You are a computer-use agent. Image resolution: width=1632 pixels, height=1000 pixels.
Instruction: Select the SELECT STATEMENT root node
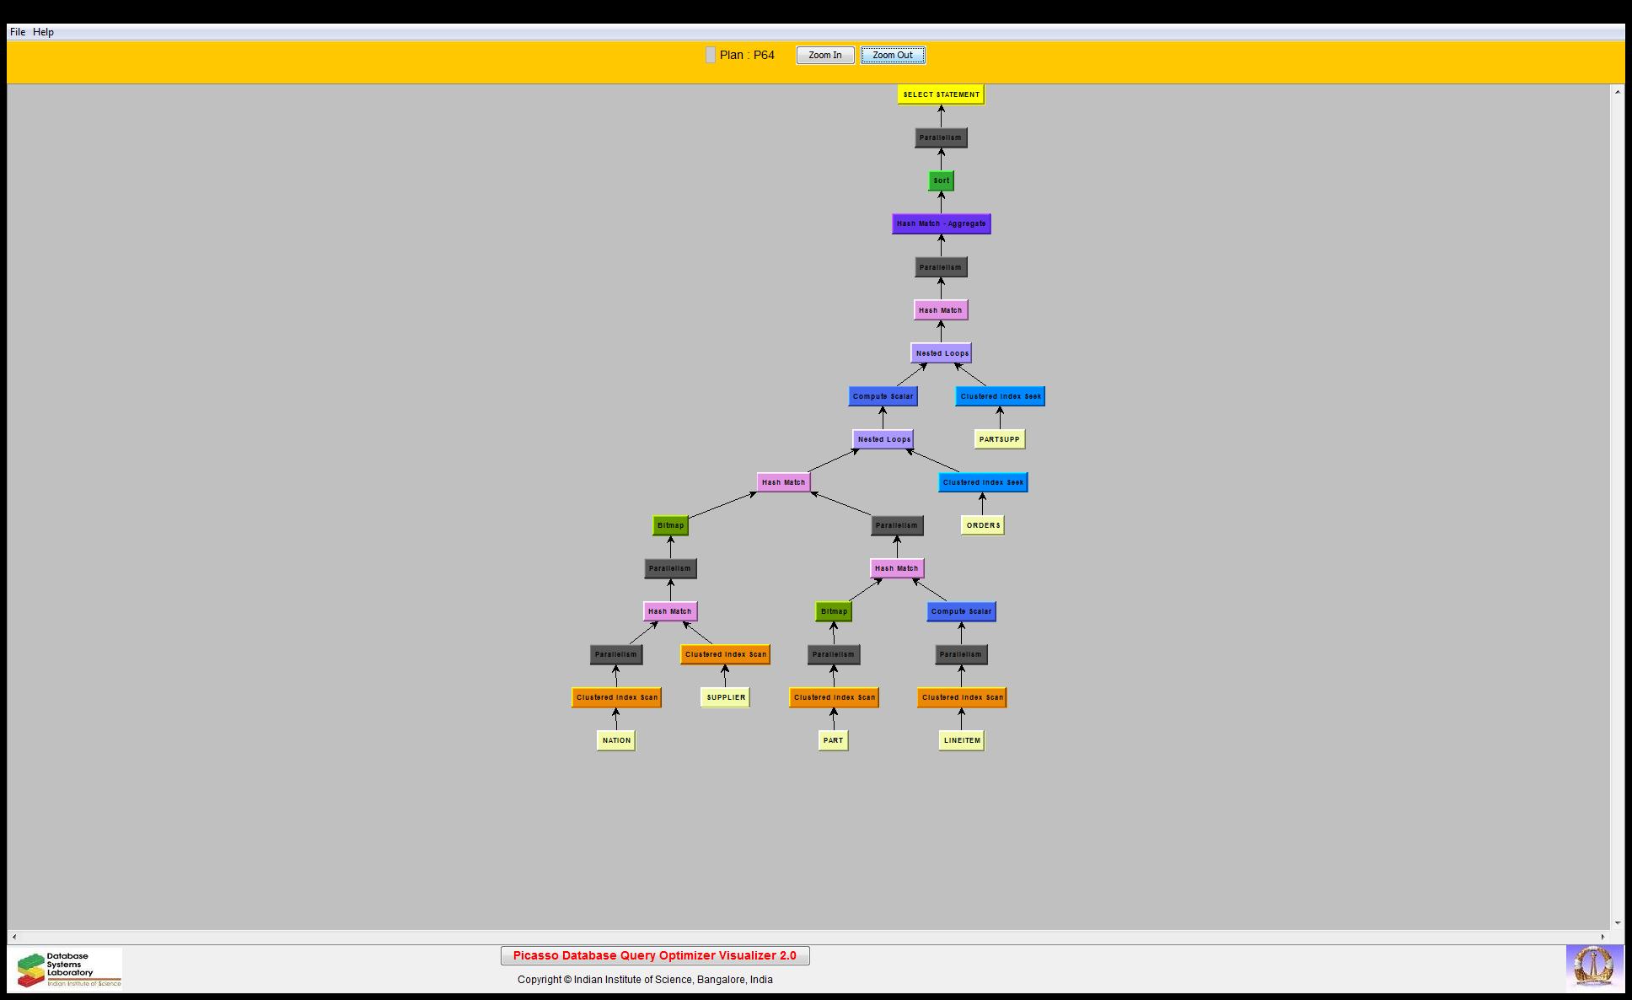941,94
